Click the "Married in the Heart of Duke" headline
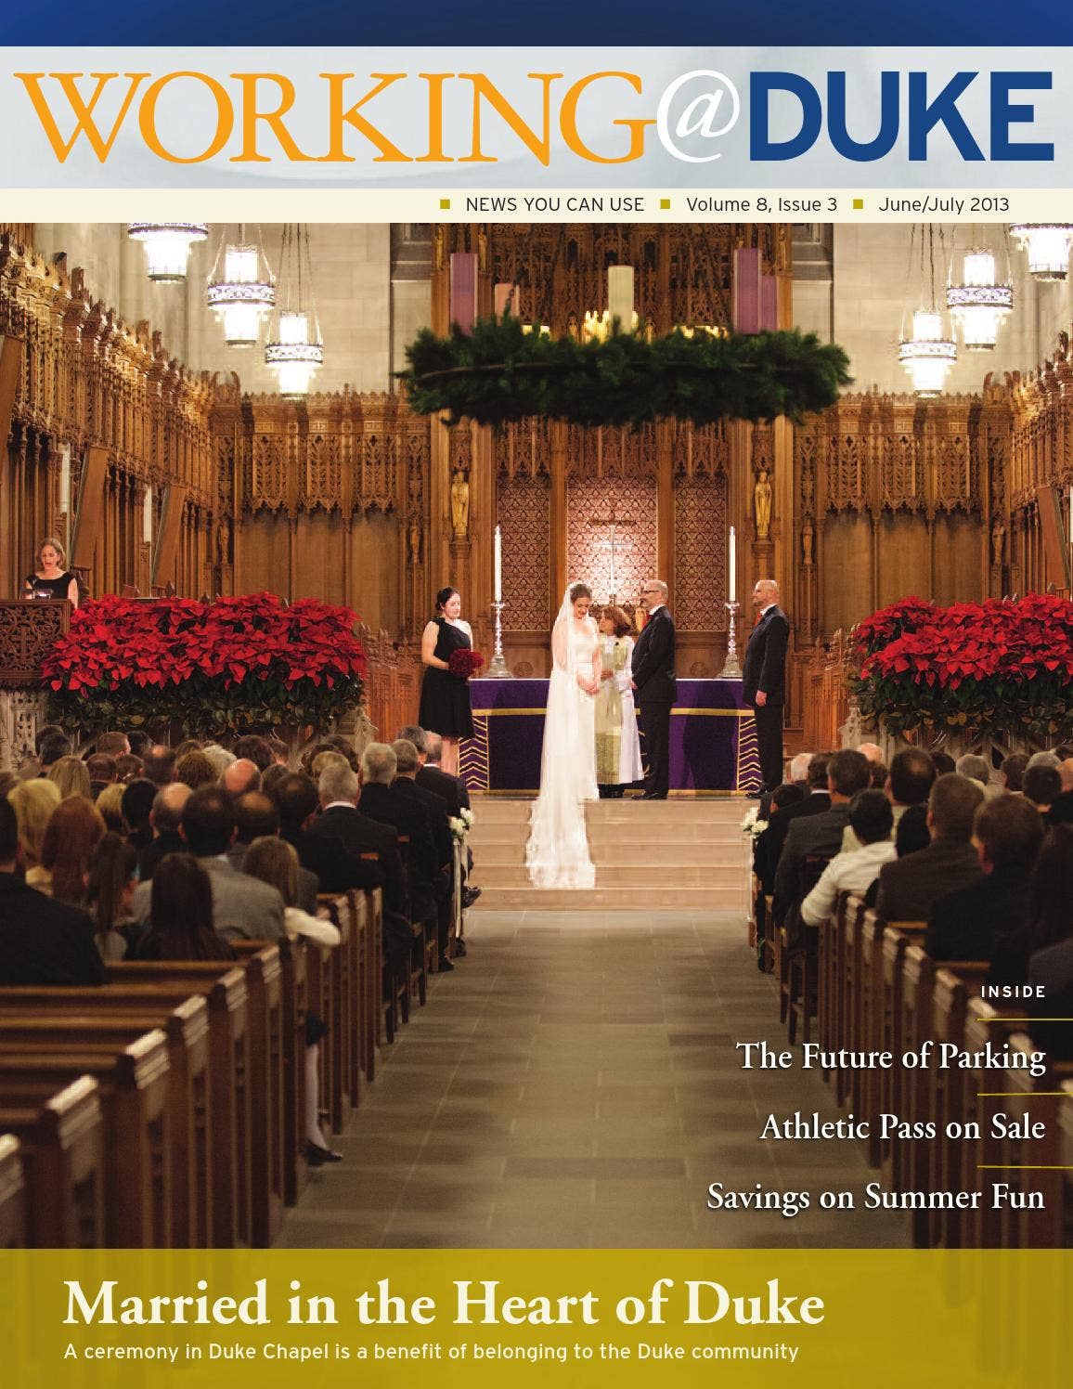Screen dimensions: 1073x1389 click(x=444, y=1305)
